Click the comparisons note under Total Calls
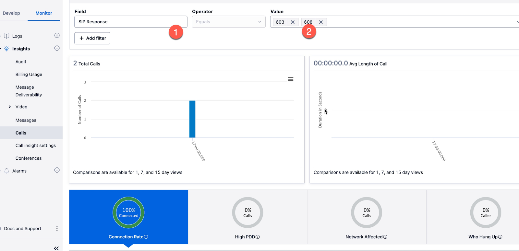 coord(127,172)
